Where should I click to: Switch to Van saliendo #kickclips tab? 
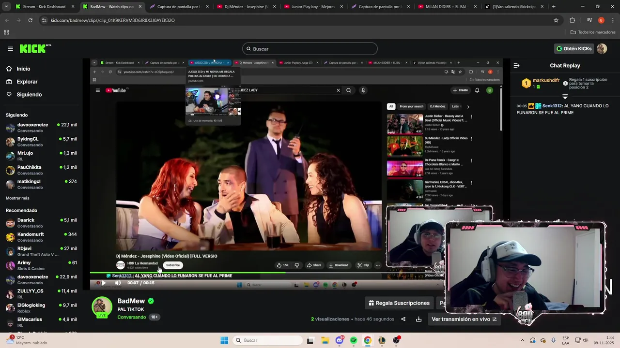(x=515, y=7)
